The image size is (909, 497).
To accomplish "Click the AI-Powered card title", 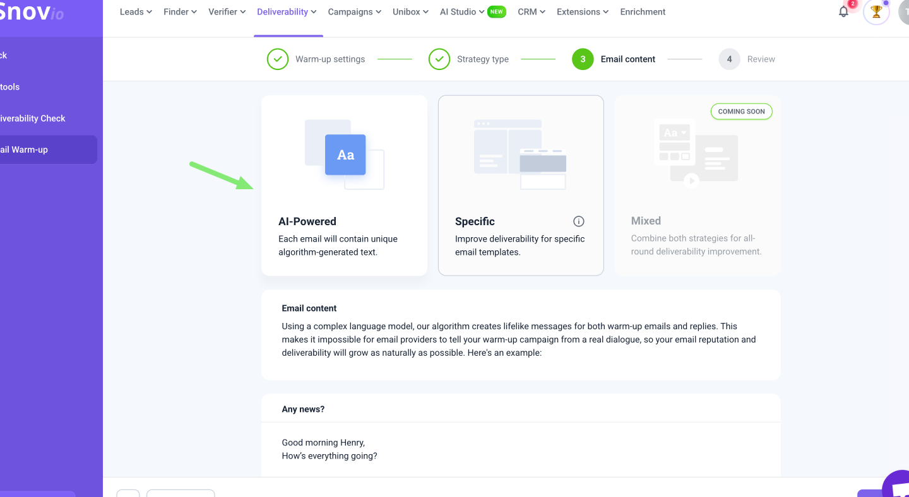I will [307, 221].
